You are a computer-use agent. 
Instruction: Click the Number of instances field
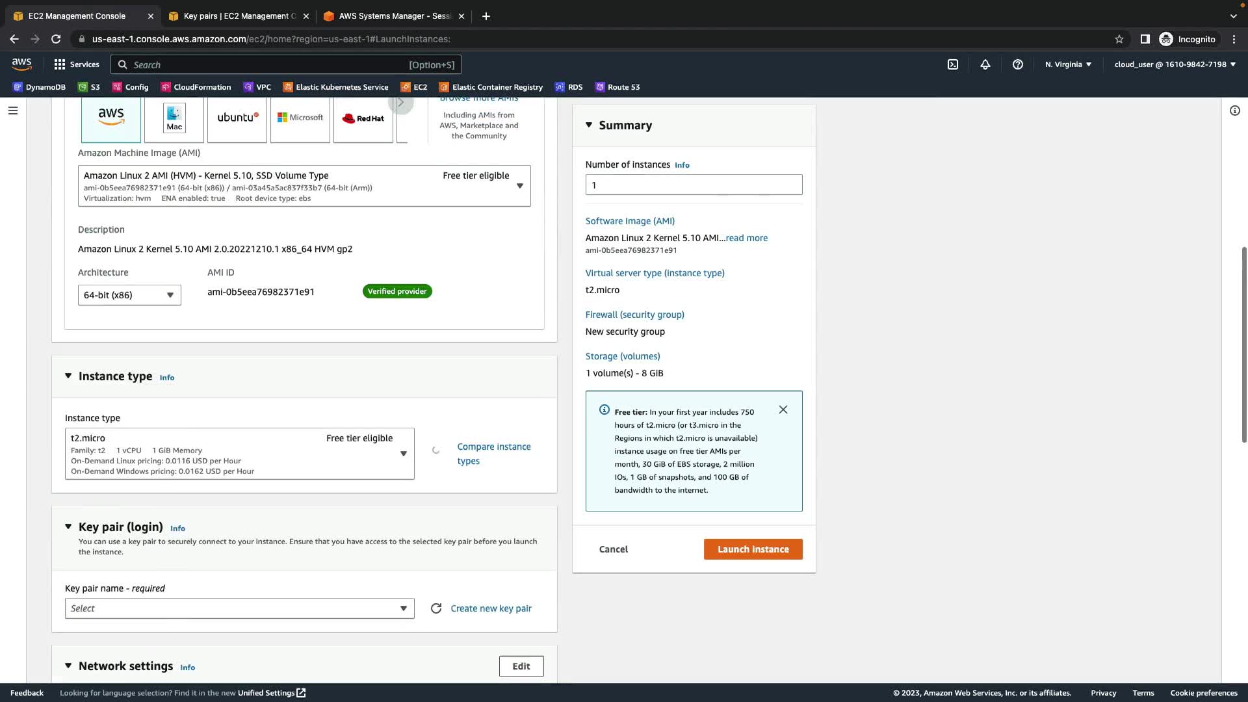(x=694, y=185)
